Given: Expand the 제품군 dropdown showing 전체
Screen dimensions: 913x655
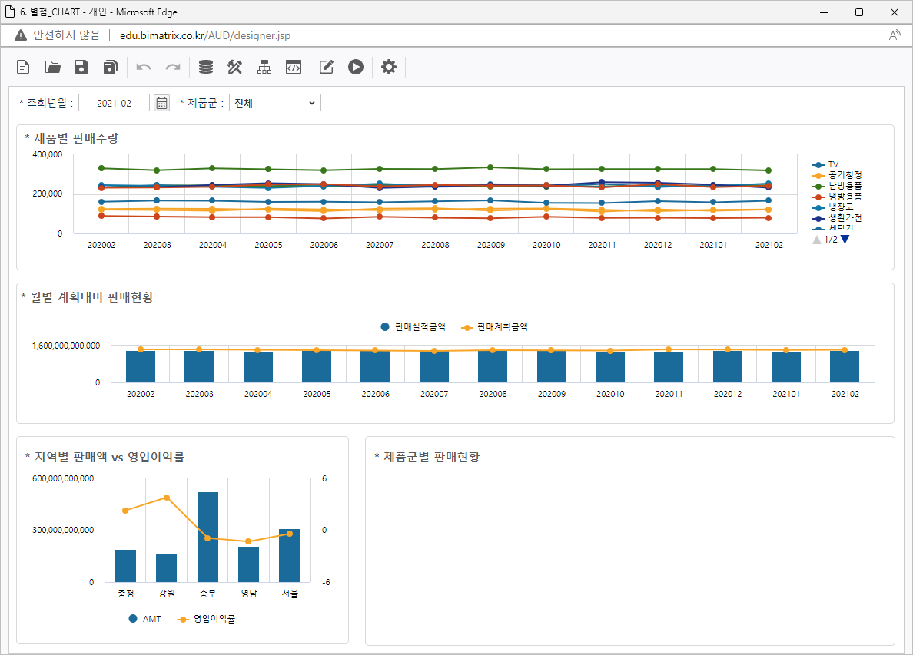Looking at the screenshot, I should (x=274, y=103).
